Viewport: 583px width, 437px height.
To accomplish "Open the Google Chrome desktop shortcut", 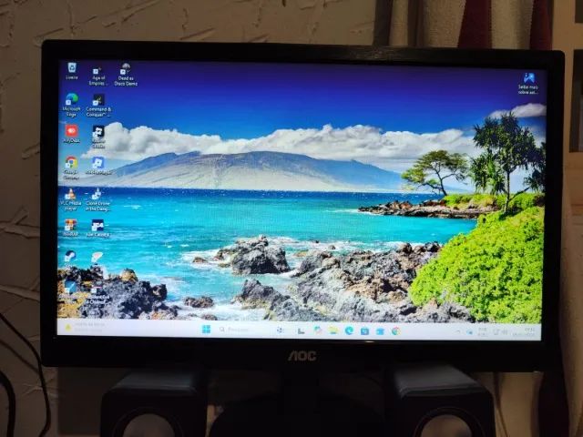I will pos(71,168).
